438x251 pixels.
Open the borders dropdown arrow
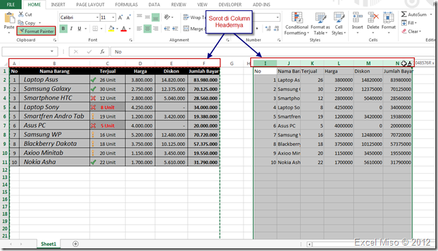(x=101, y=28)
